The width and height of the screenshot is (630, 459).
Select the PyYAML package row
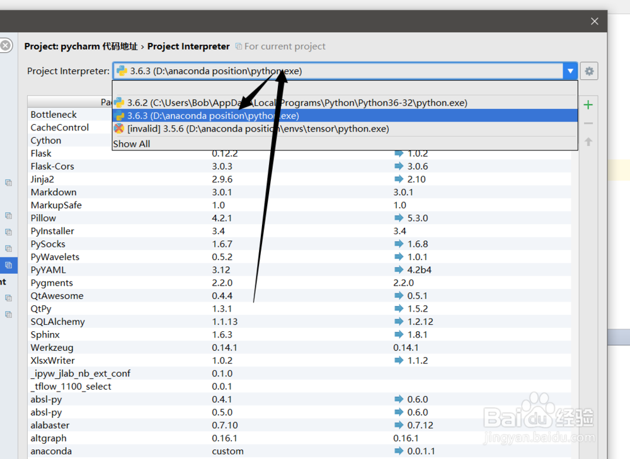[x=299, y=270]
